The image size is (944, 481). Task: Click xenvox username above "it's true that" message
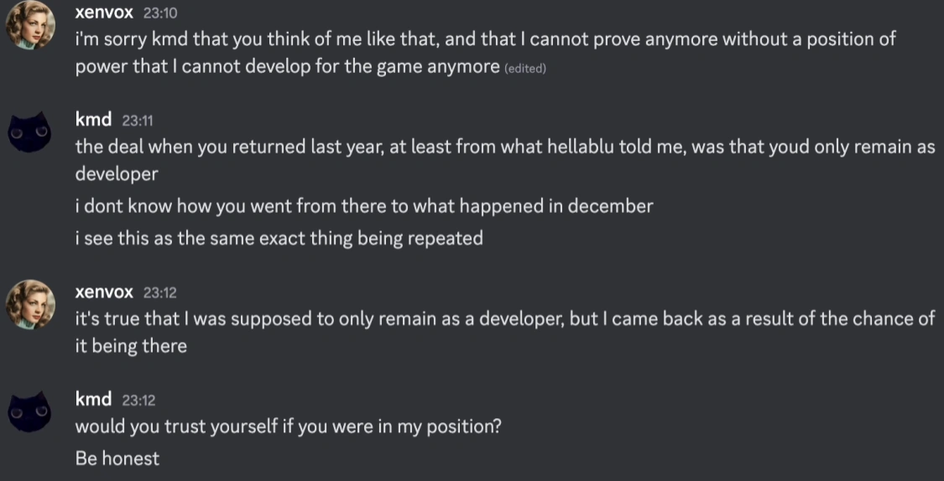pyautogui.click(x=104, y=292)
